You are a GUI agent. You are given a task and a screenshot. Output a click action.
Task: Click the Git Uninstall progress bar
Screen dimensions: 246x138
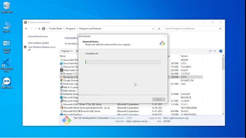click(x=123, y=62)
